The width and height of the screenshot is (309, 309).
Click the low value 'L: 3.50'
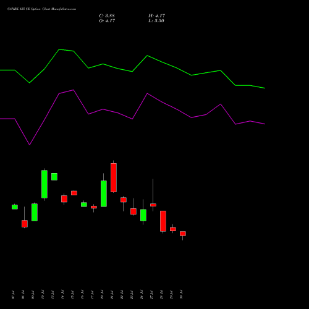(x=156, y=21)
